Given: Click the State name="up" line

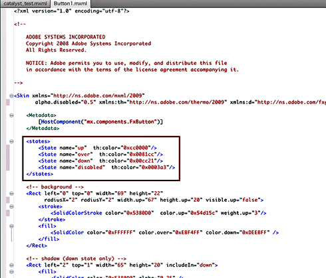Looking at the screenshot, I should pyautogui.click(x=98, y=148).
